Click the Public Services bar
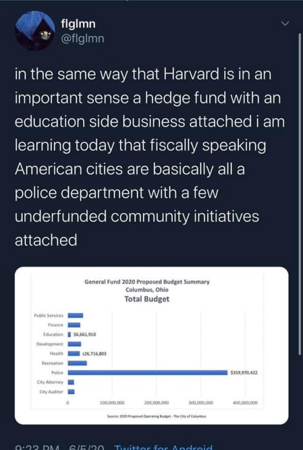This screenshot has width=303, height=450. pos(76,316)
